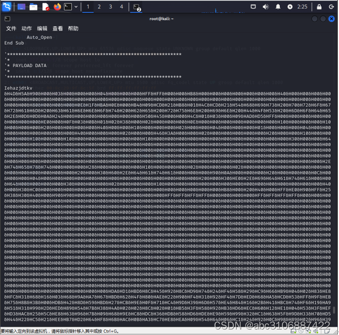Switch to workspace 1

pyautogui.click(x=88, y=7)
